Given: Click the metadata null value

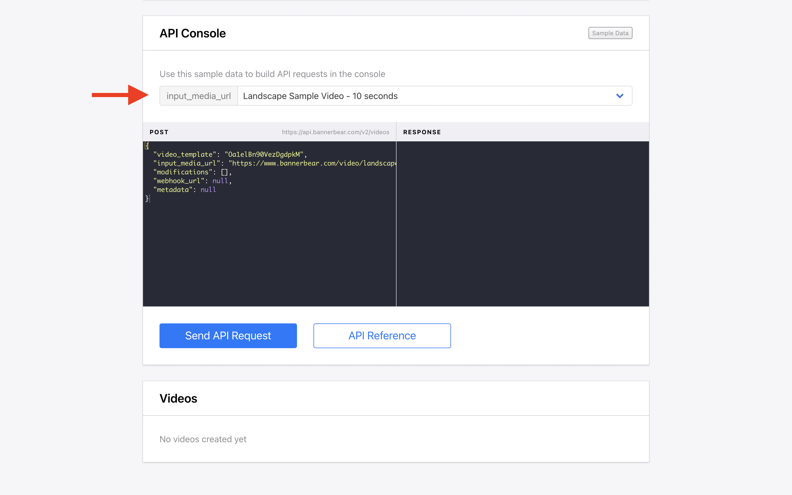Looking at the screenshot, I should click(208, 190).
